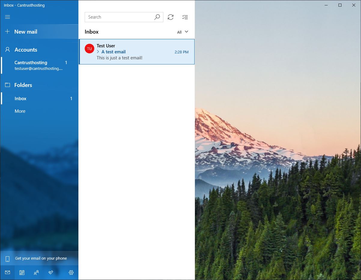The image size is (361, 280).
Task: Click Get your email on your phone
Action: point(39,258)
